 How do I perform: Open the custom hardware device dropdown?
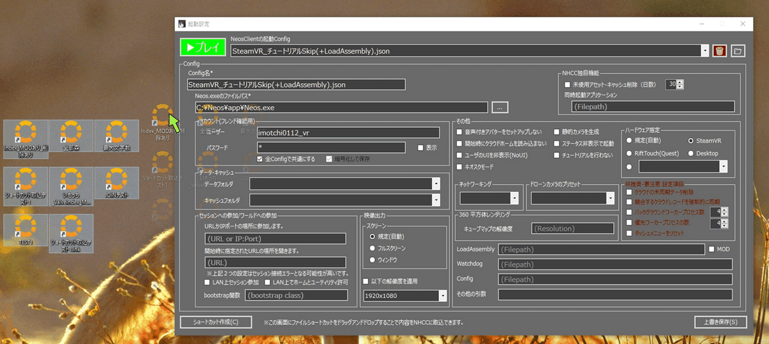point(724,166)
